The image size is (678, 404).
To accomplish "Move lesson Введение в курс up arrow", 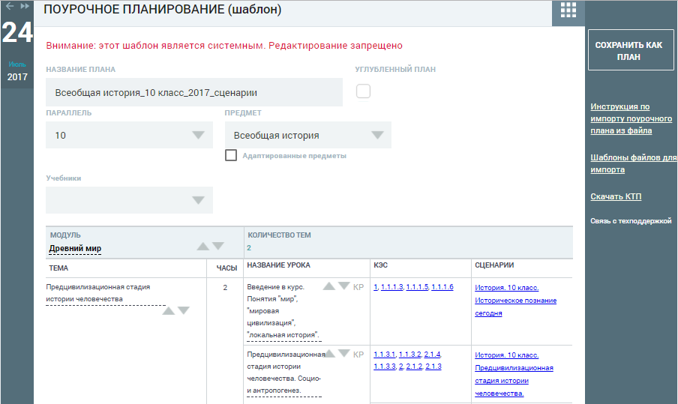I will click(x=329, y=286).
